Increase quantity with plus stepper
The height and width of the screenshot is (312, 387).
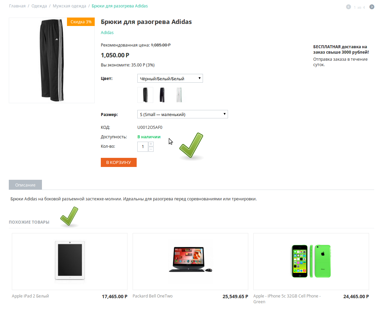click(x=151, y=144)
